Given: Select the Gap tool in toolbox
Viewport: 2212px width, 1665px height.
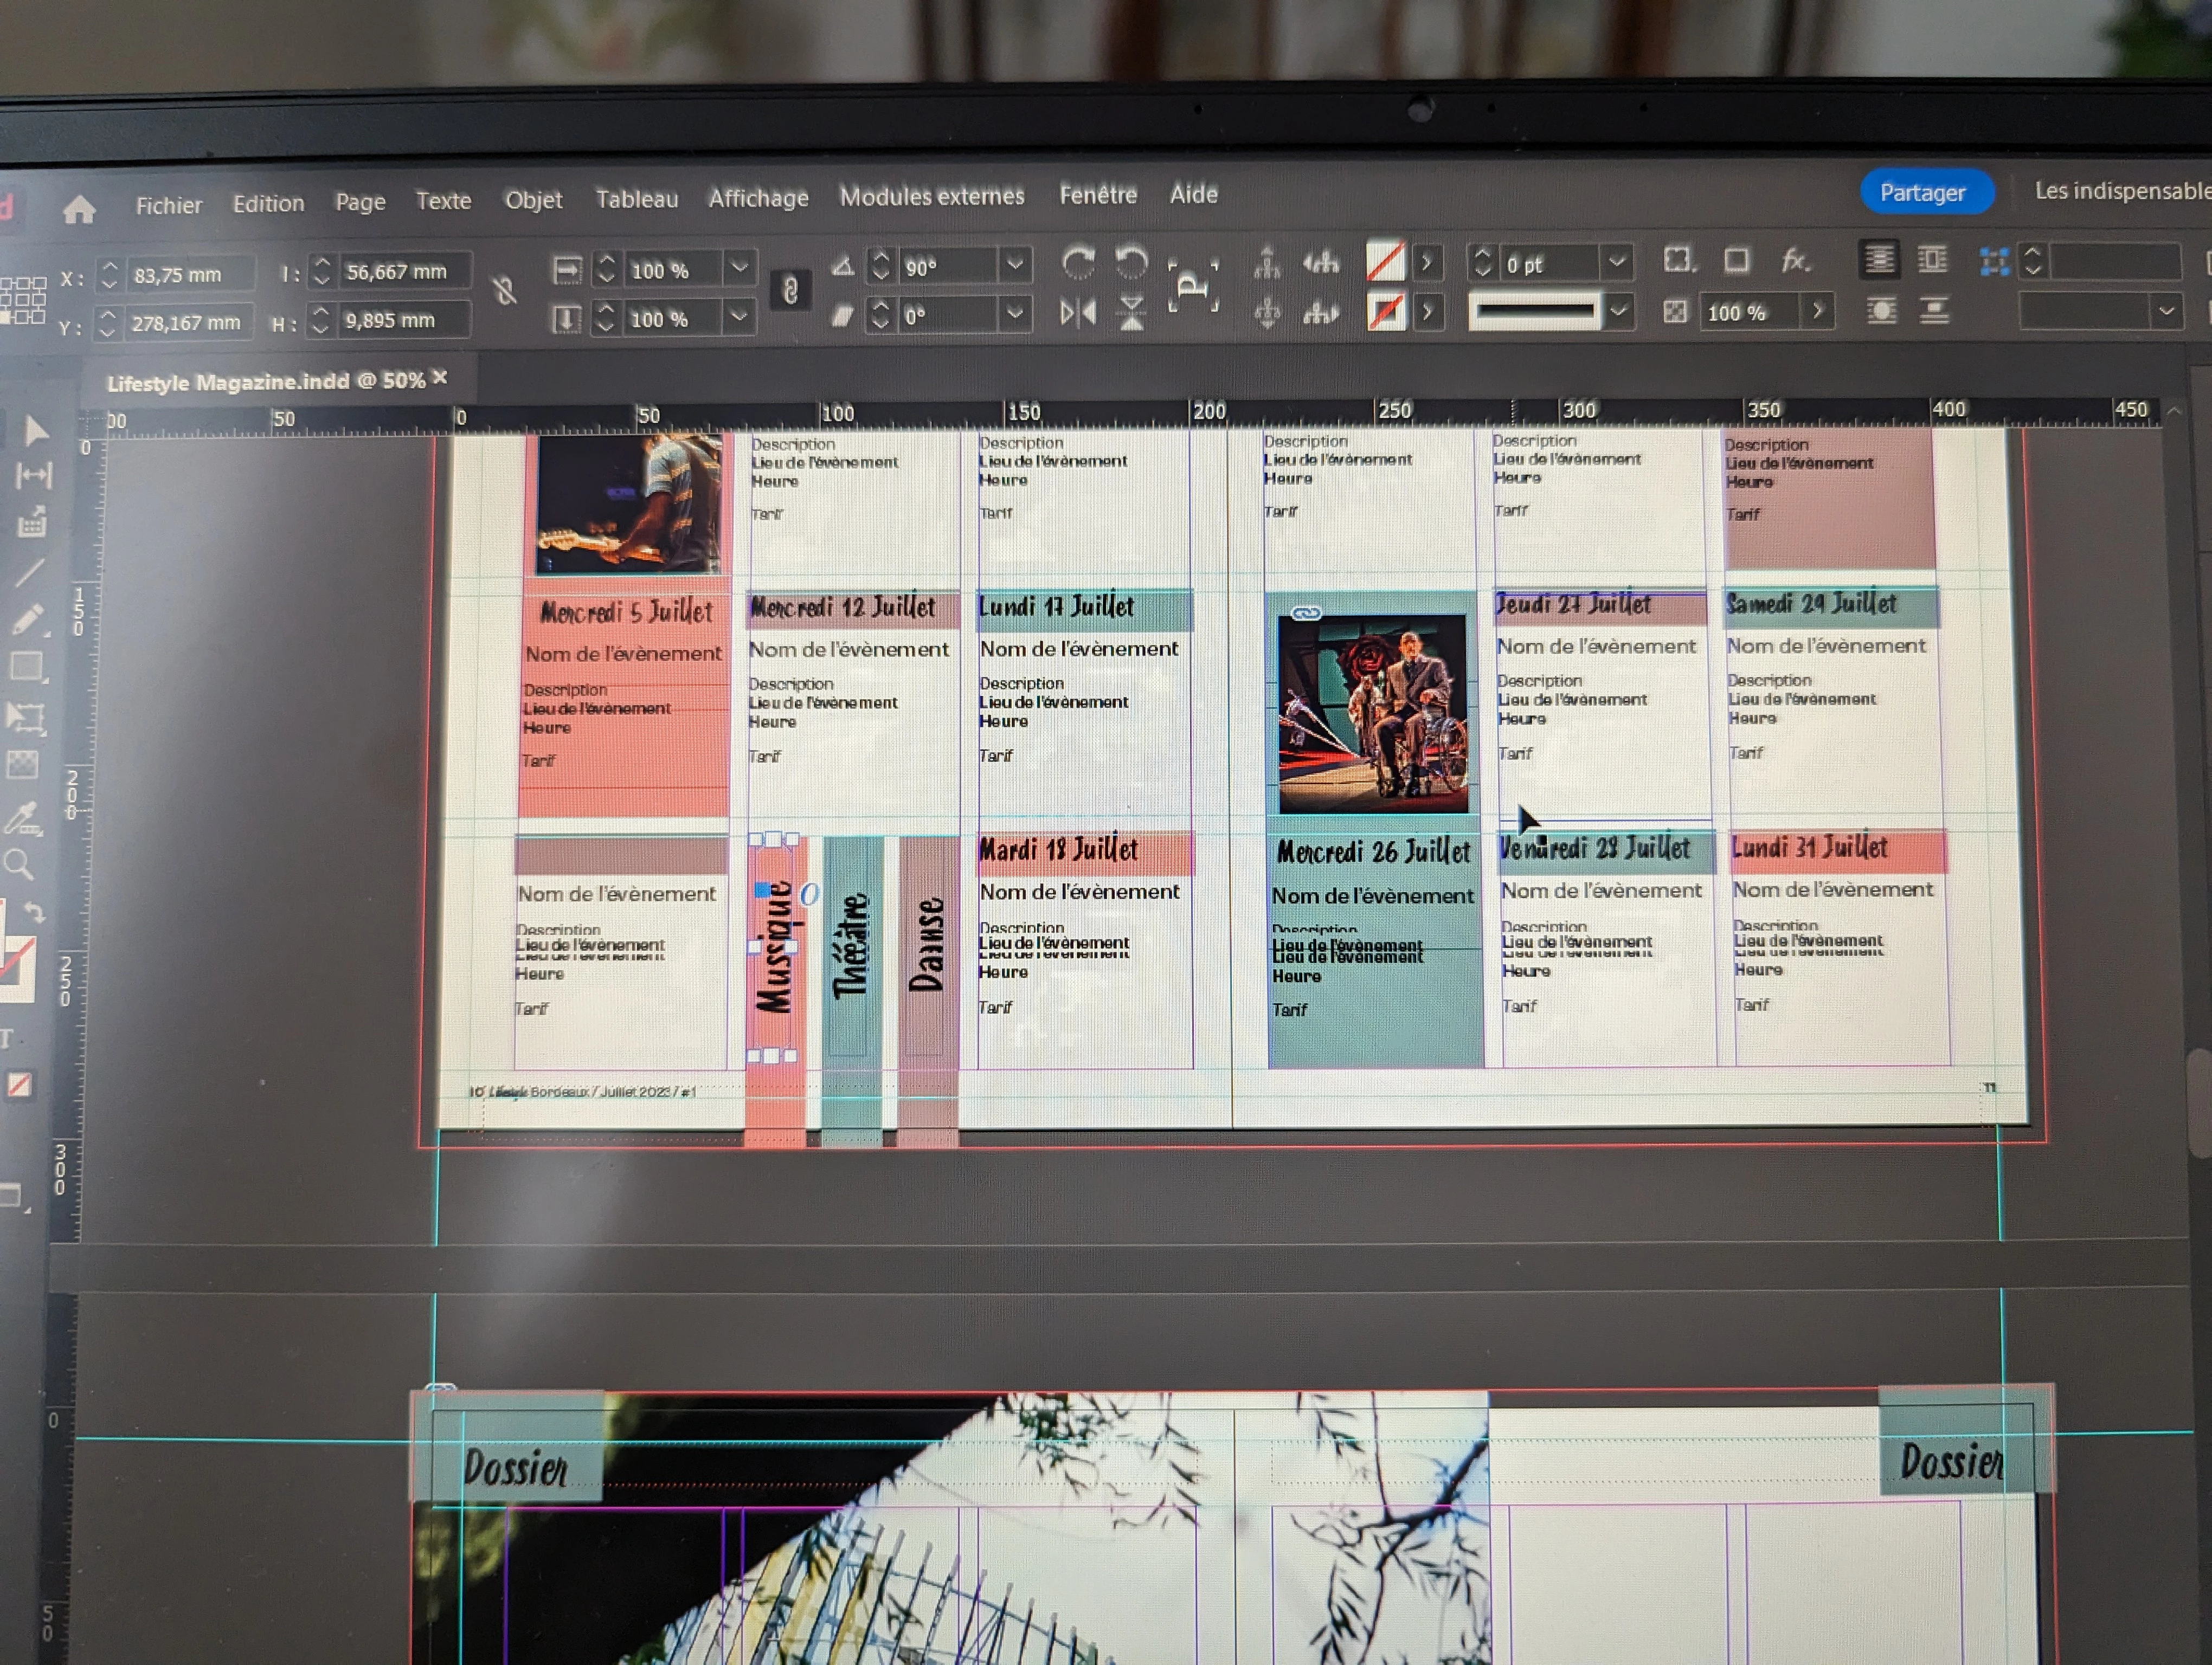Looking at the screenshot, I should [x=33, y=476].
